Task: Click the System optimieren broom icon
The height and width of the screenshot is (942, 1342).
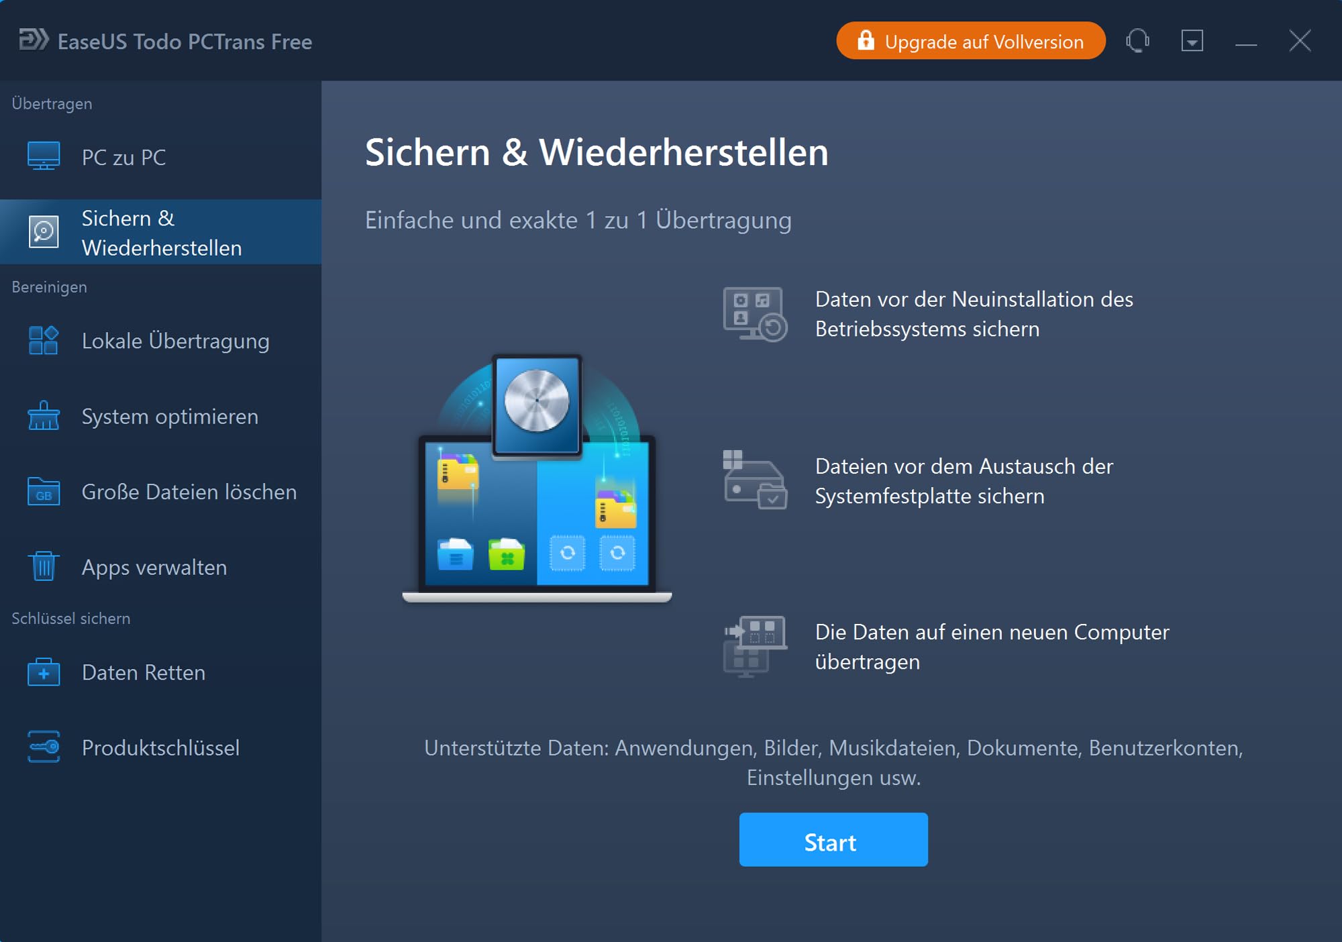Action: 44,415
